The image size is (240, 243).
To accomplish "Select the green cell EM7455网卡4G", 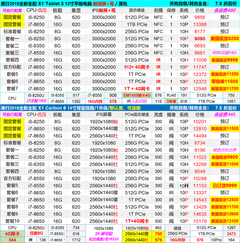I will coord(137,95).
